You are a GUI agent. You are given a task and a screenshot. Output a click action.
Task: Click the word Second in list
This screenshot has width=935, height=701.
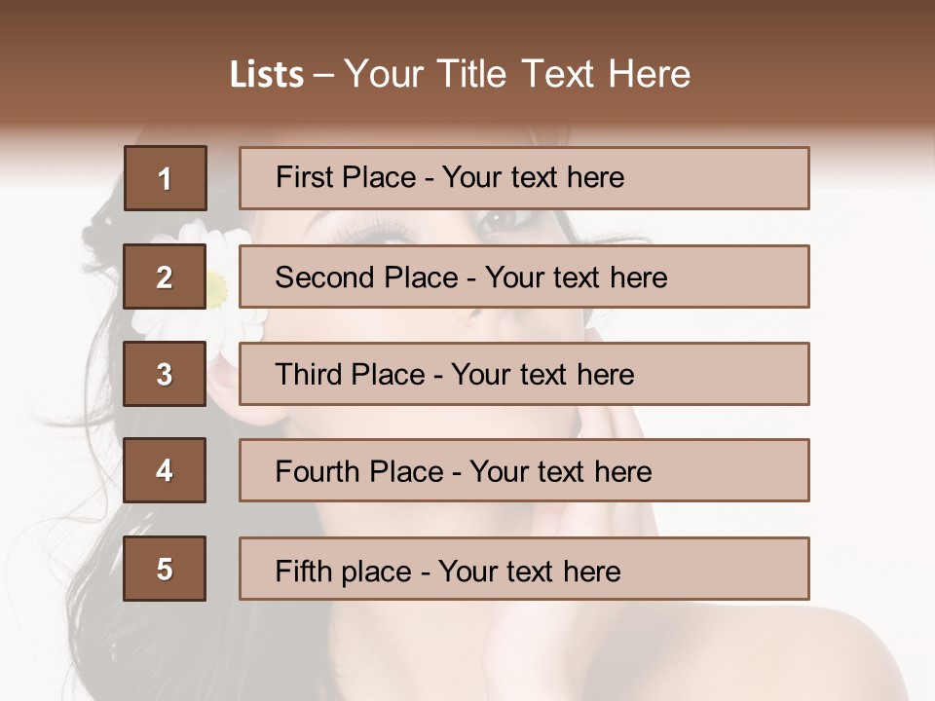[x=324, y=277]
